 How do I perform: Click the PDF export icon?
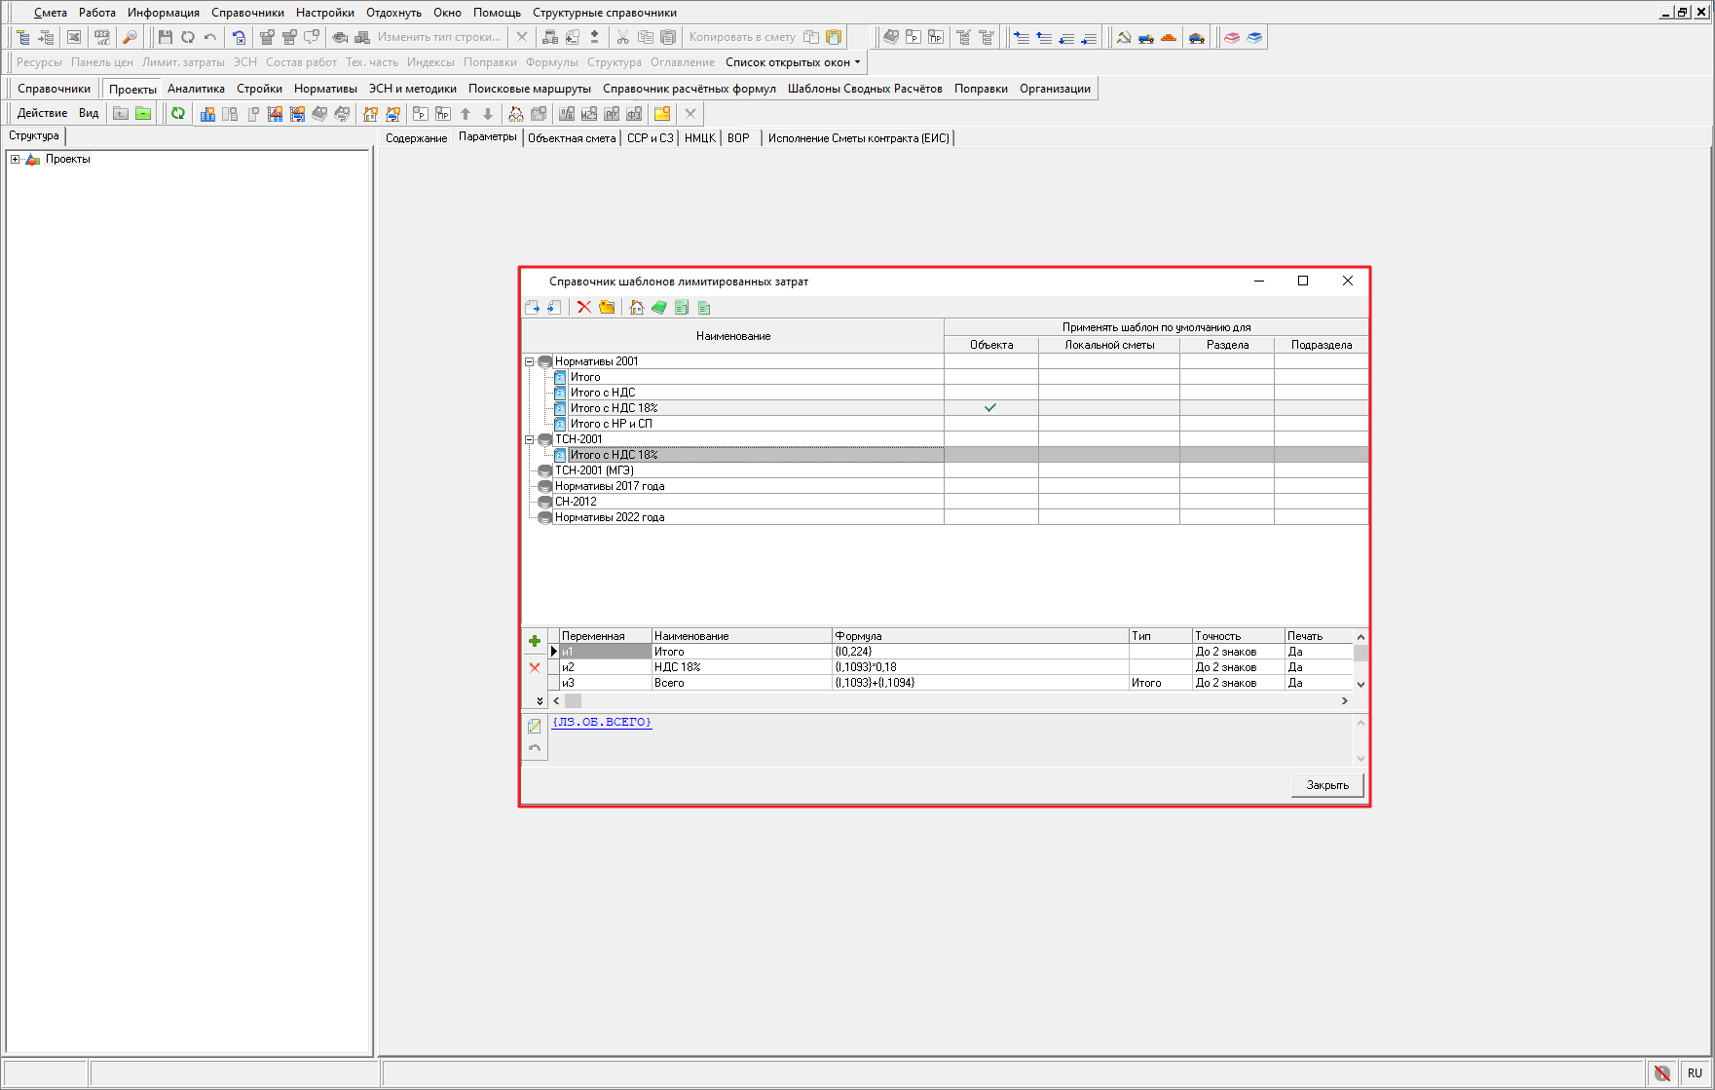[x=101, y=37]
